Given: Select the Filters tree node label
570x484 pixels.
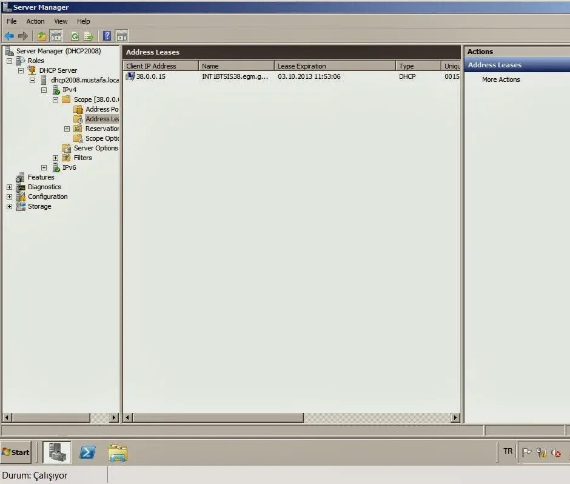Looking at the screenshot, I should point(83,158).
